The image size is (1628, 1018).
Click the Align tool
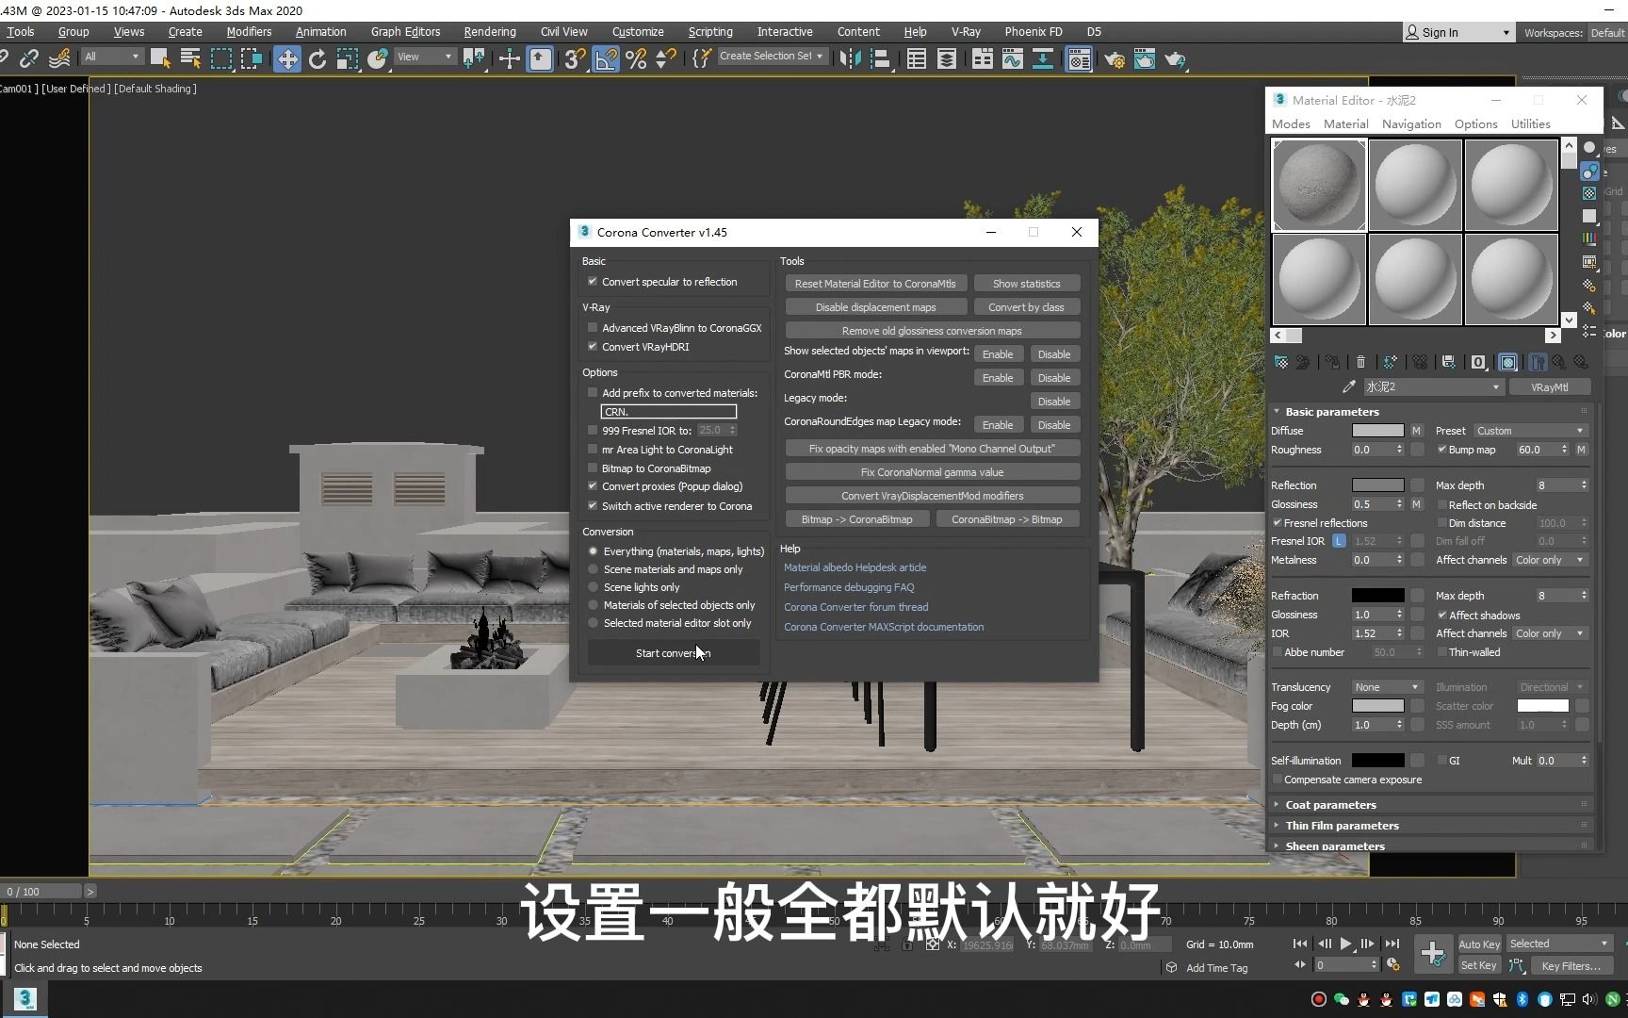point(881,59)
